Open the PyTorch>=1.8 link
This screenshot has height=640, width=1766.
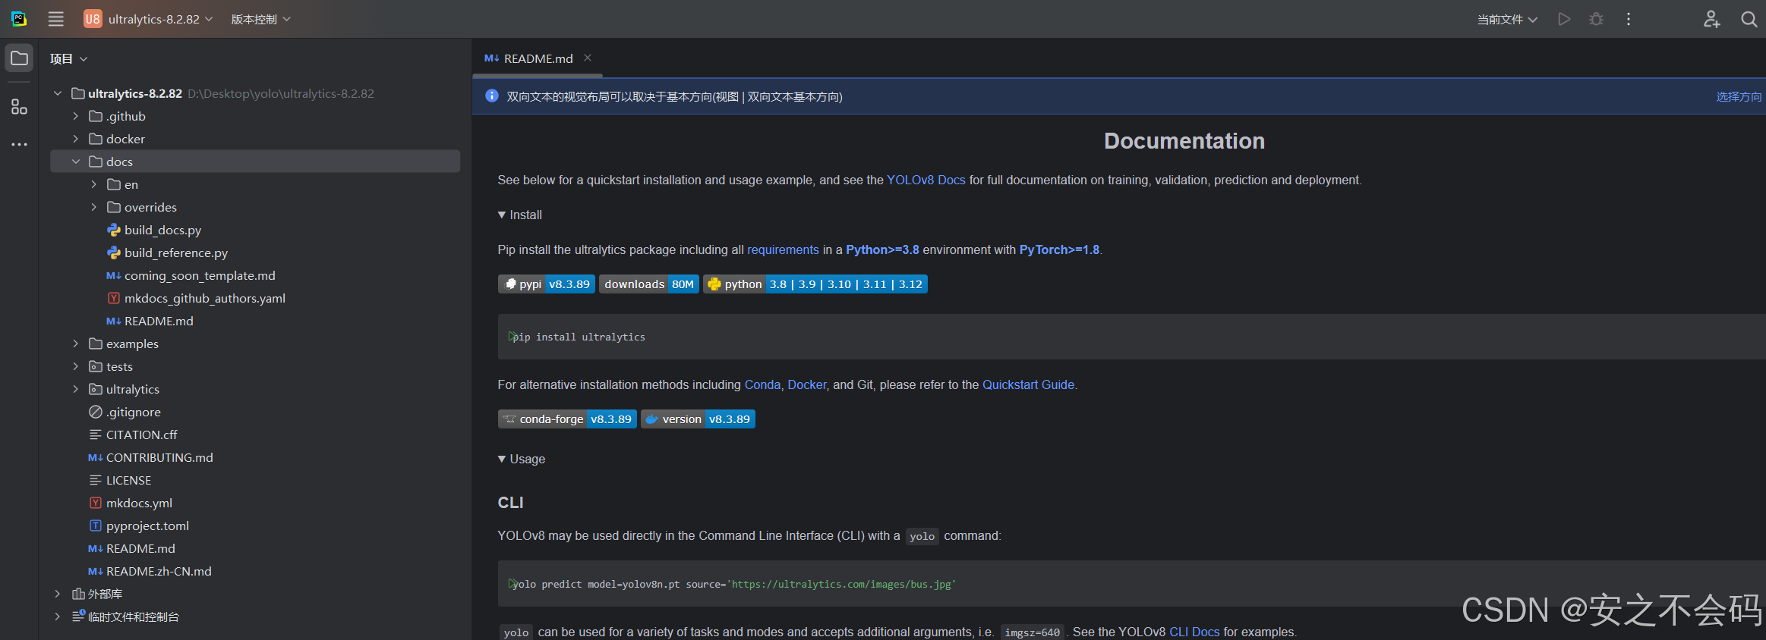[1059, 249]
